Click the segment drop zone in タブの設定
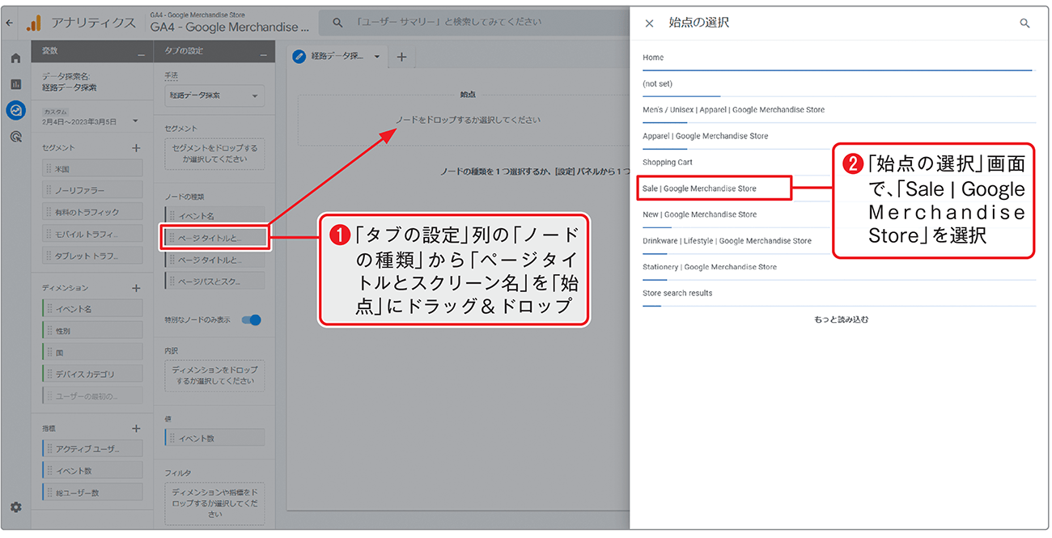 [214, 154]
